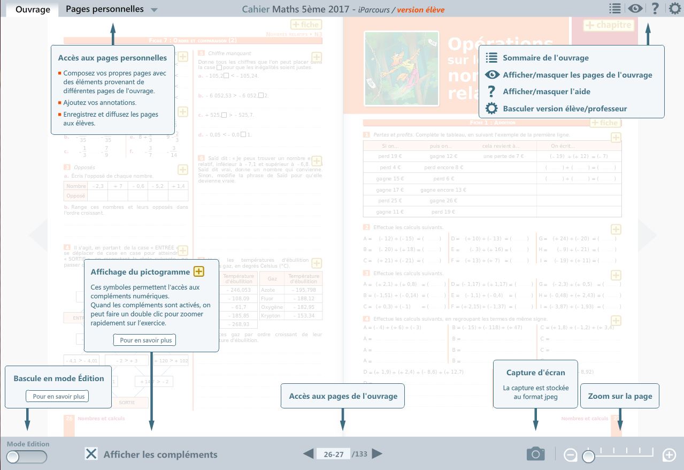Toggle the Mode Edition switch
Screen dimensions: 684x470
point(27,457)
